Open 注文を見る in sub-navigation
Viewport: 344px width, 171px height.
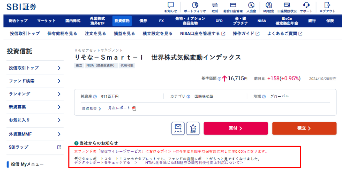(96, 34)
